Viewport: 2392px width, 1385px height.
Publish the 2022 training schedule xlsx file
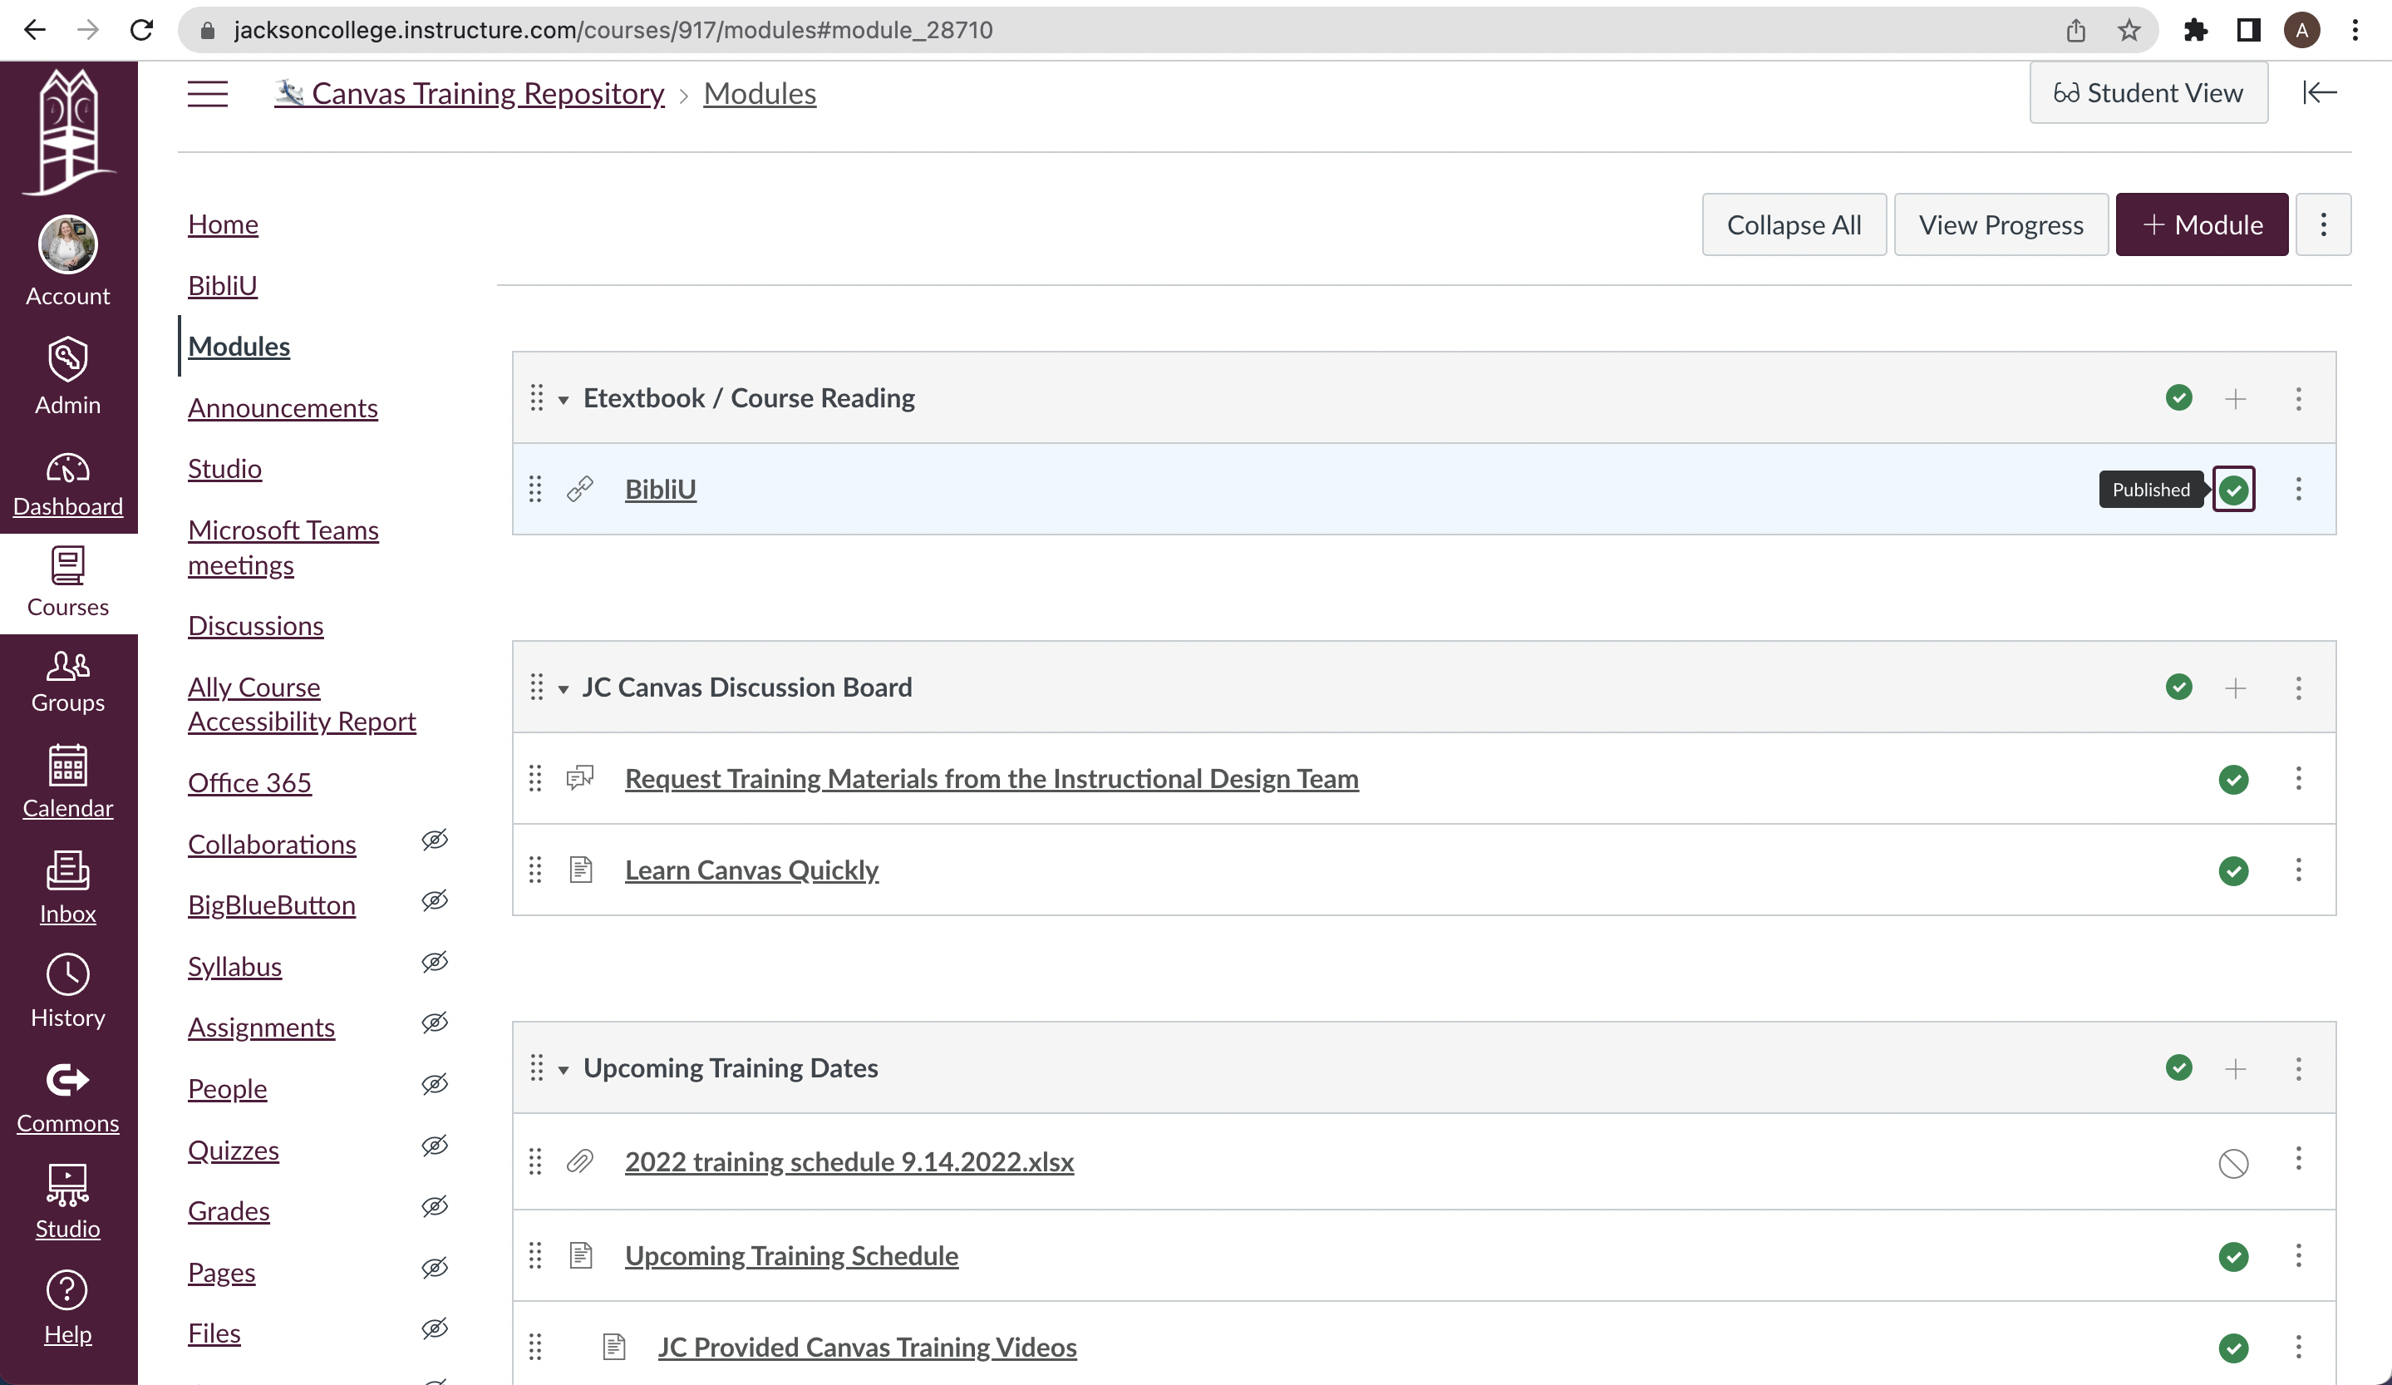coord(2232,1162)
